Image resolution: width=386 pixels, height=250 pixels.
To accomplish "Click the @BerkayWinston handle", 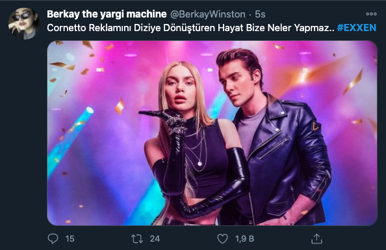I will (x=208, y=14).
